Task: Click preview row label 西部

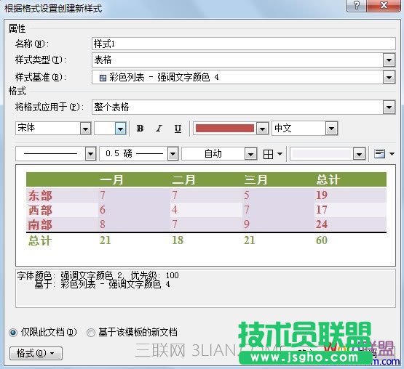Action: [x=40, y=210]
